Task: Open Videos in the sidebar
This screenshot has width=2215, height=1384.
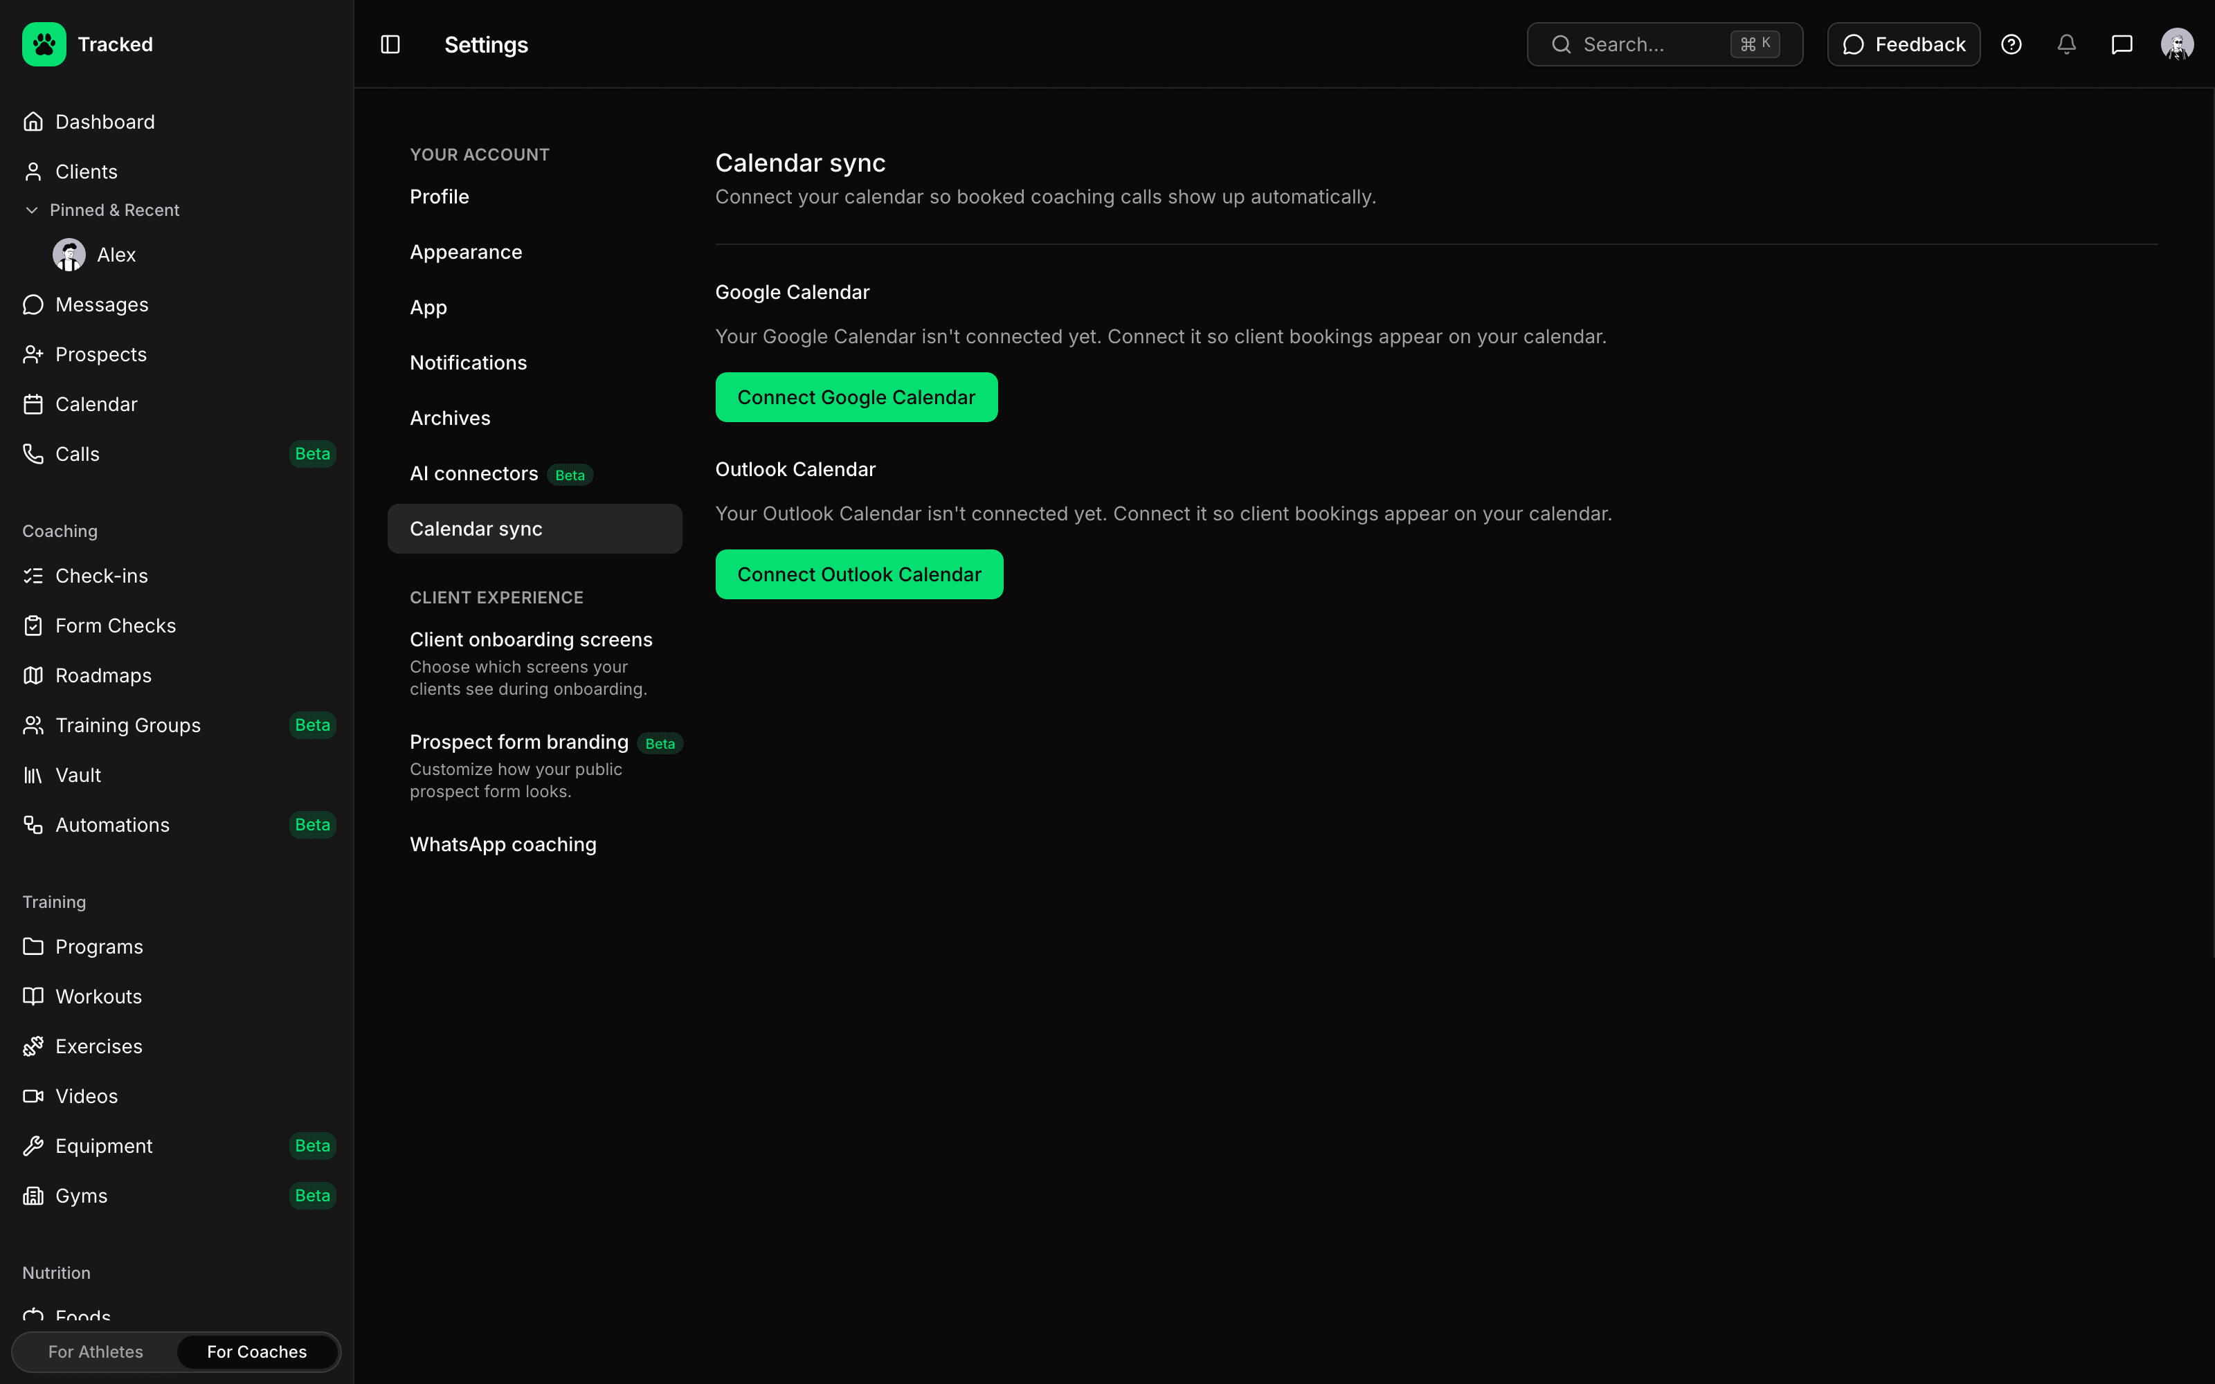Action: pyautogui.click(x=177, y=1095)
